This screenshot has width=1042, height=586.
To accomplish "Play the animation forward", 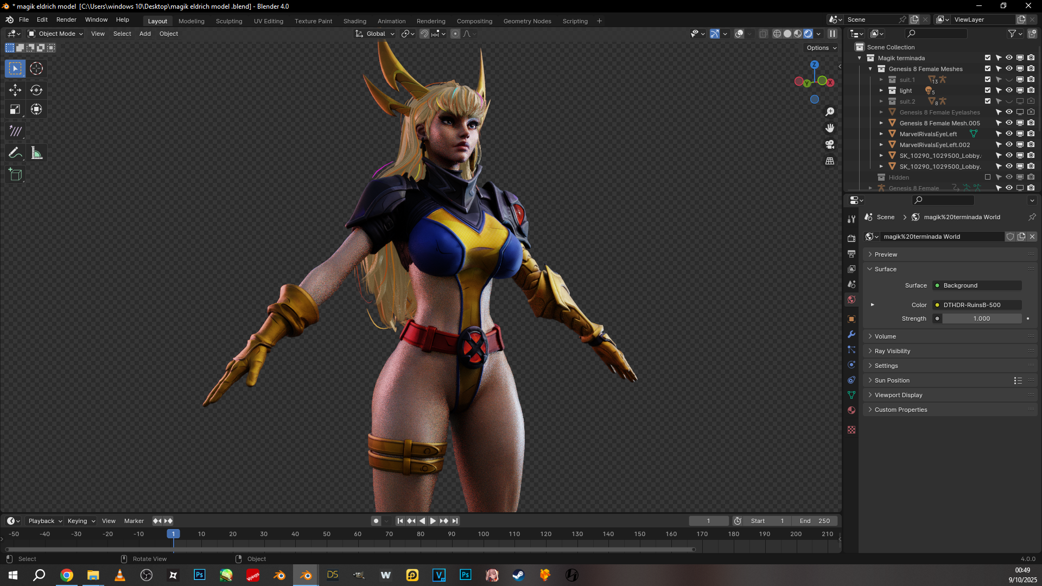I will tap(433, 521).
